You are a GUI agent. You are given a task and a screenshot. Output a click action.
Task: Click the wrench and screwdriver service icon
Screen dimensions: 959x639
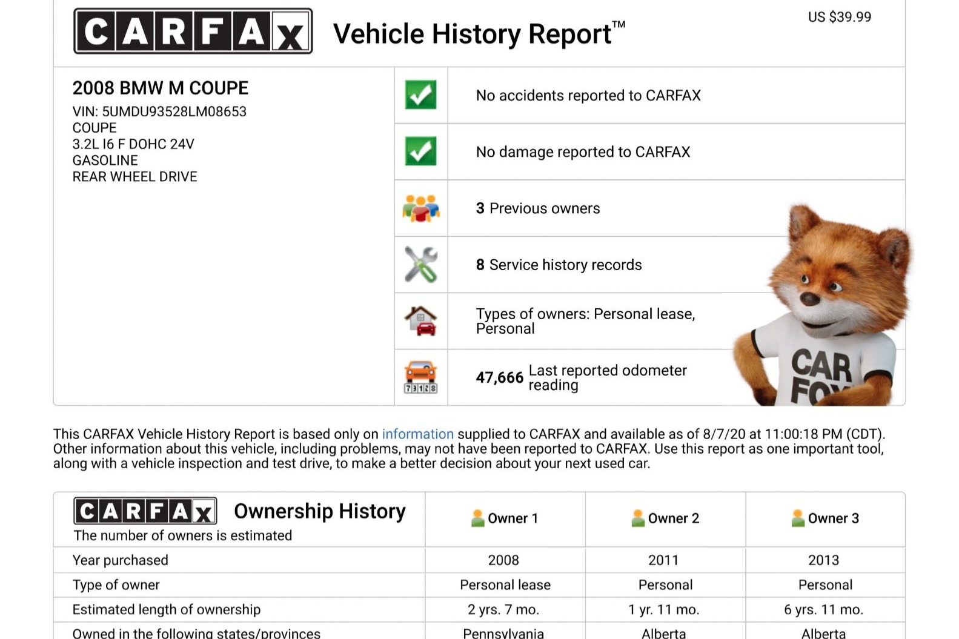(x=420, y=265)
